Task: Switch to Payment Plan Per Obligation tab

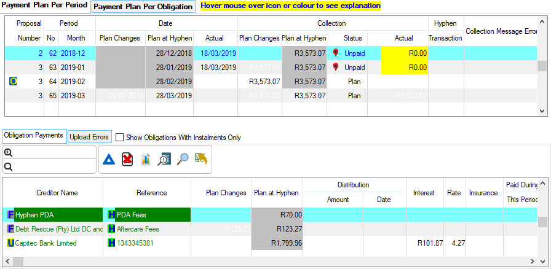Action: coord(143,7)
